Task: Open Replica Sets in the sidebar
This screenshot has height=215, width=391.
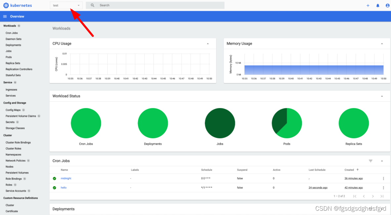Action: pos(13,63)
